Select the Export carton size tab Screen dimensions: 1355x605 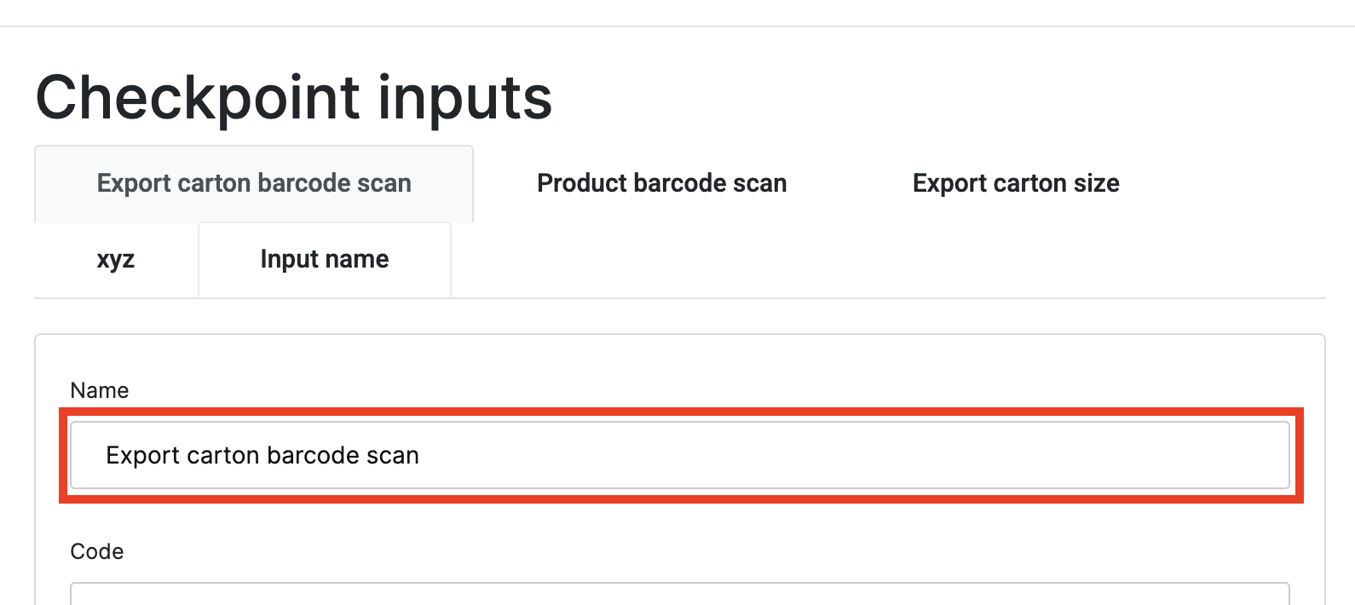point(1015,184)
